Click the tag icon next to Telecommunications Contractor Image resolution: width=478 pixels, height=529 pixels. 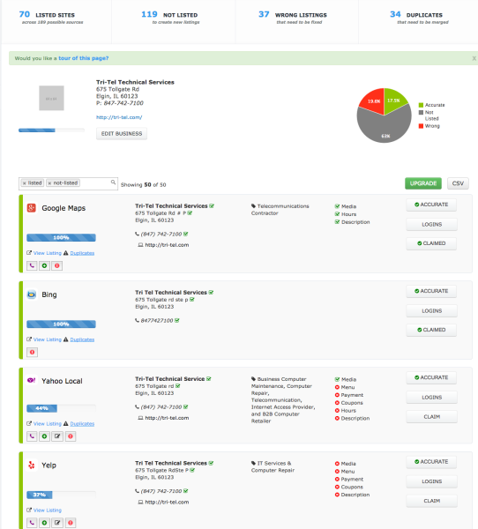click(253, 205)
